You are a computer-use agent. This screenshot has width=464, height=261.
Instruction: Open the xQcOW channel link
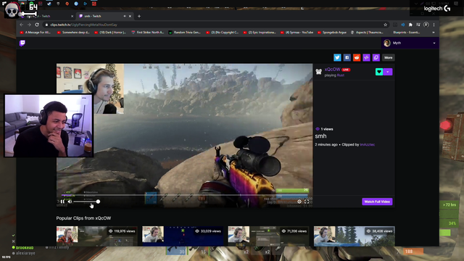[x=332, y=70]
